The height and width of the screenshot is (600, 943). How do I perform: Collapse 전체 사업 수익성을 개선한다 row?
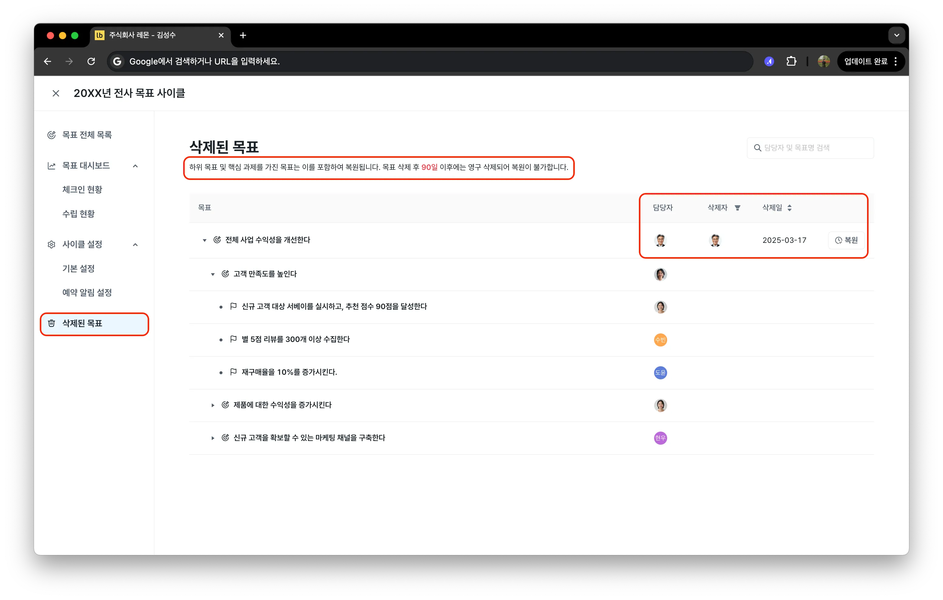(204, 240)
